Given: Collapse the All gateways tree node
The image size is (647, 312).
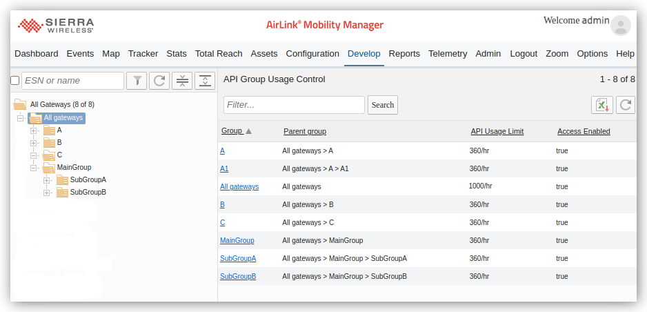Looking at the screenshot, I should (x=20, y=118).
